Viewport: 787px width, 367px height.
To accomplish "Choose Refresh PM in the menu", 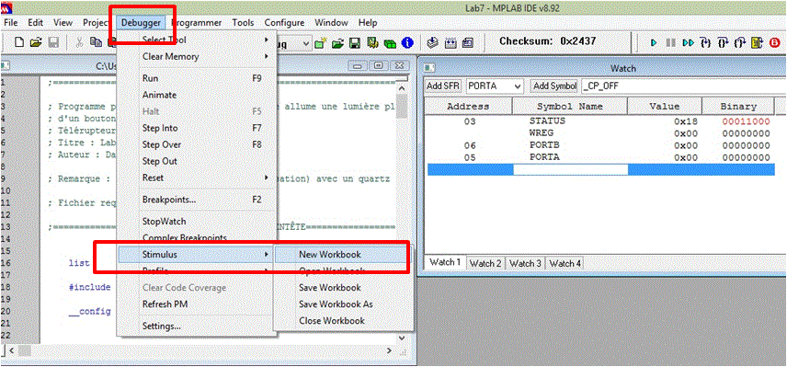I will pyautogui.click(x=198, y=304).
